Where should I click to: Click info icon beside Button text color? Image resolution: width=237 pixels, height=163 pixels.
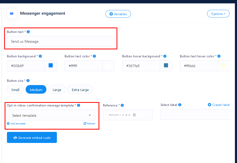point(95,56)
